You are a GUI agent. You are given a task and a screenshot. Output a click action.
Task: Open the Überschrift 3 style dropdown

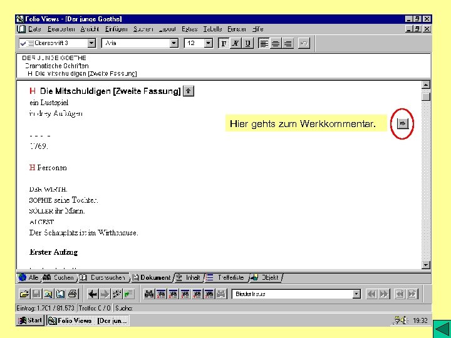pos(91,43)
